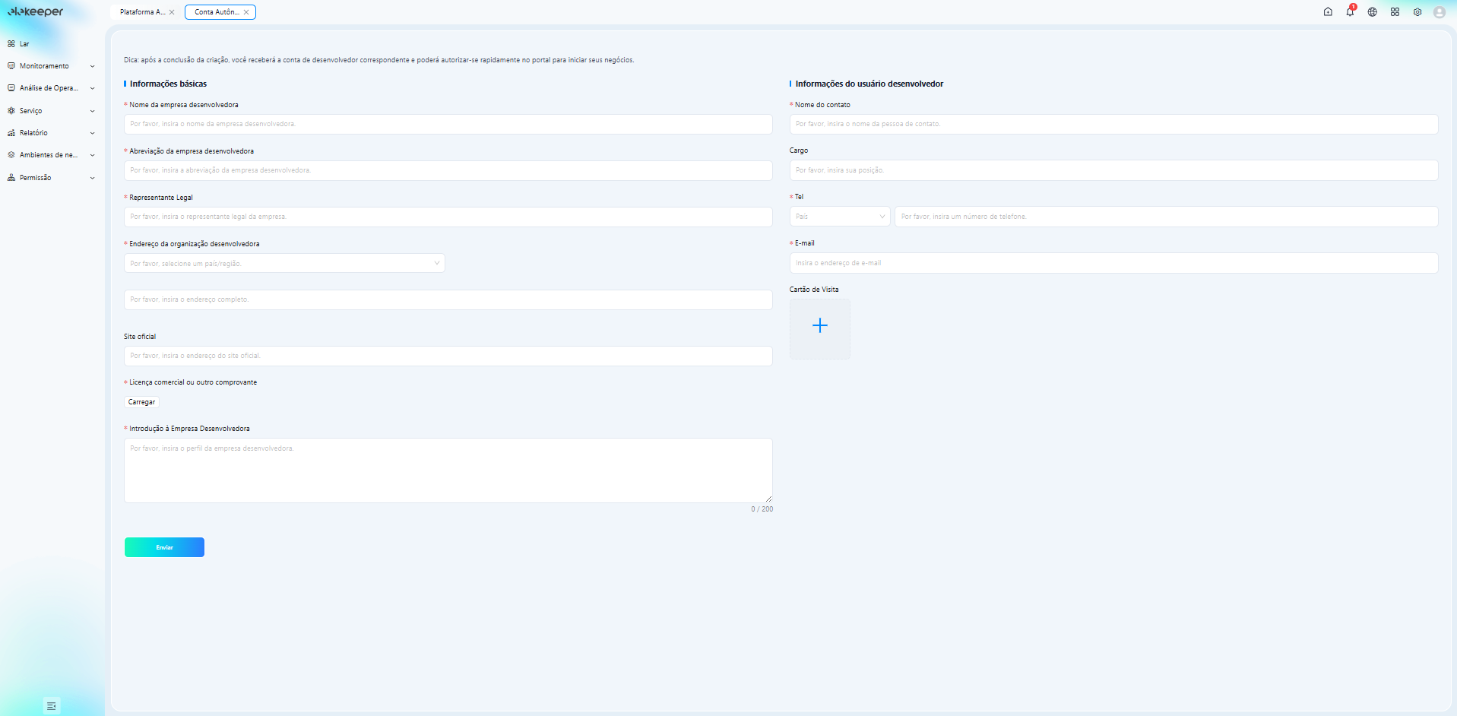Expand the Monitoramento menu chevron
The height and width of the screenshot is (716, 1457).
[x=92, y=66]
